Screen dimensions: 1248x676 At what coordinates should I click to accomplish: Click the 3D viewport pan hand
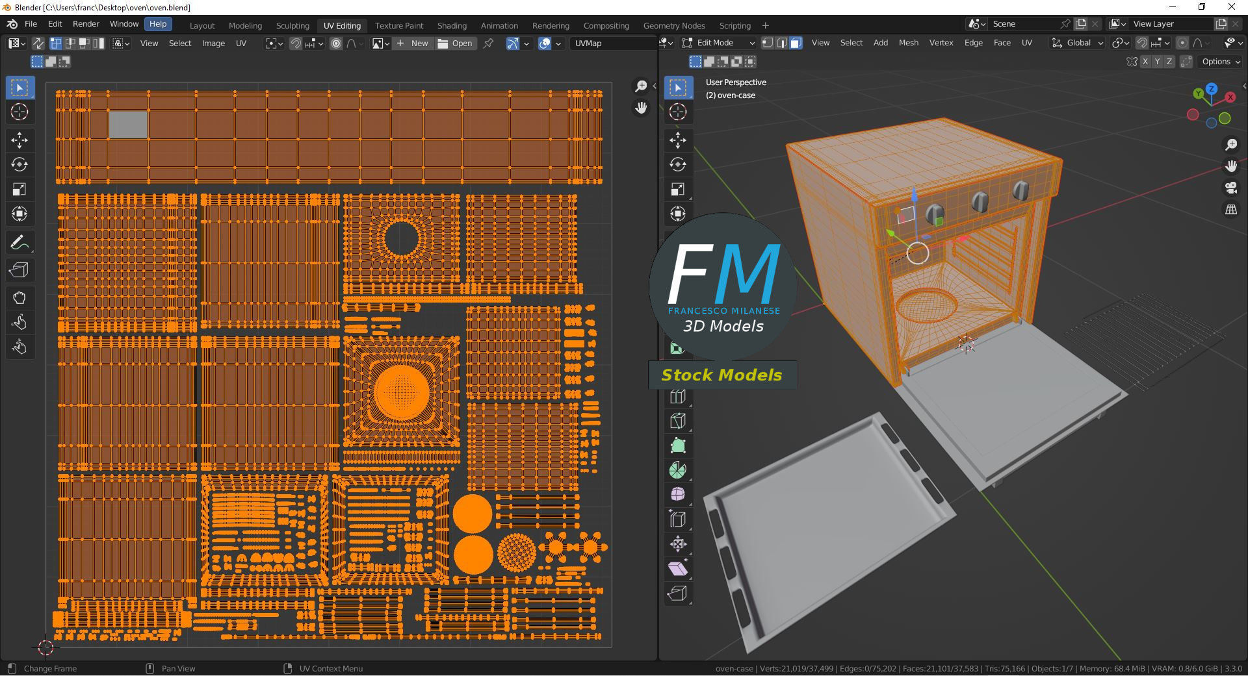tap(1231, 166)
